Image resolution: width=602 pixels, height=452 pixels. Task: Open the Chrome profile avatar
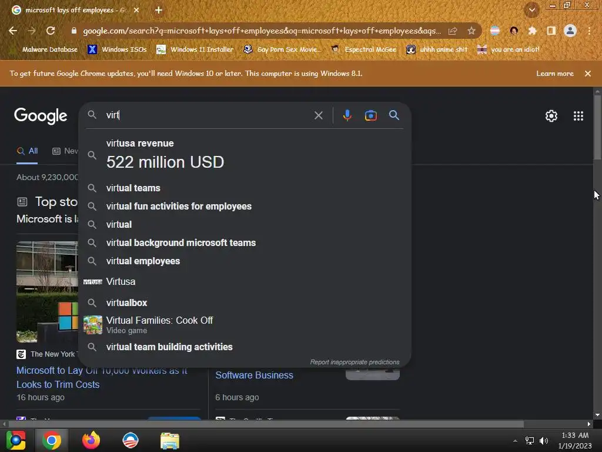[570, 31]
